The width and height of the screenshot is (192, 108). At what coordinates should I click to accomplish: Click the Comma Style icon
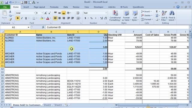pyautogui.click(x=96, y=18)
